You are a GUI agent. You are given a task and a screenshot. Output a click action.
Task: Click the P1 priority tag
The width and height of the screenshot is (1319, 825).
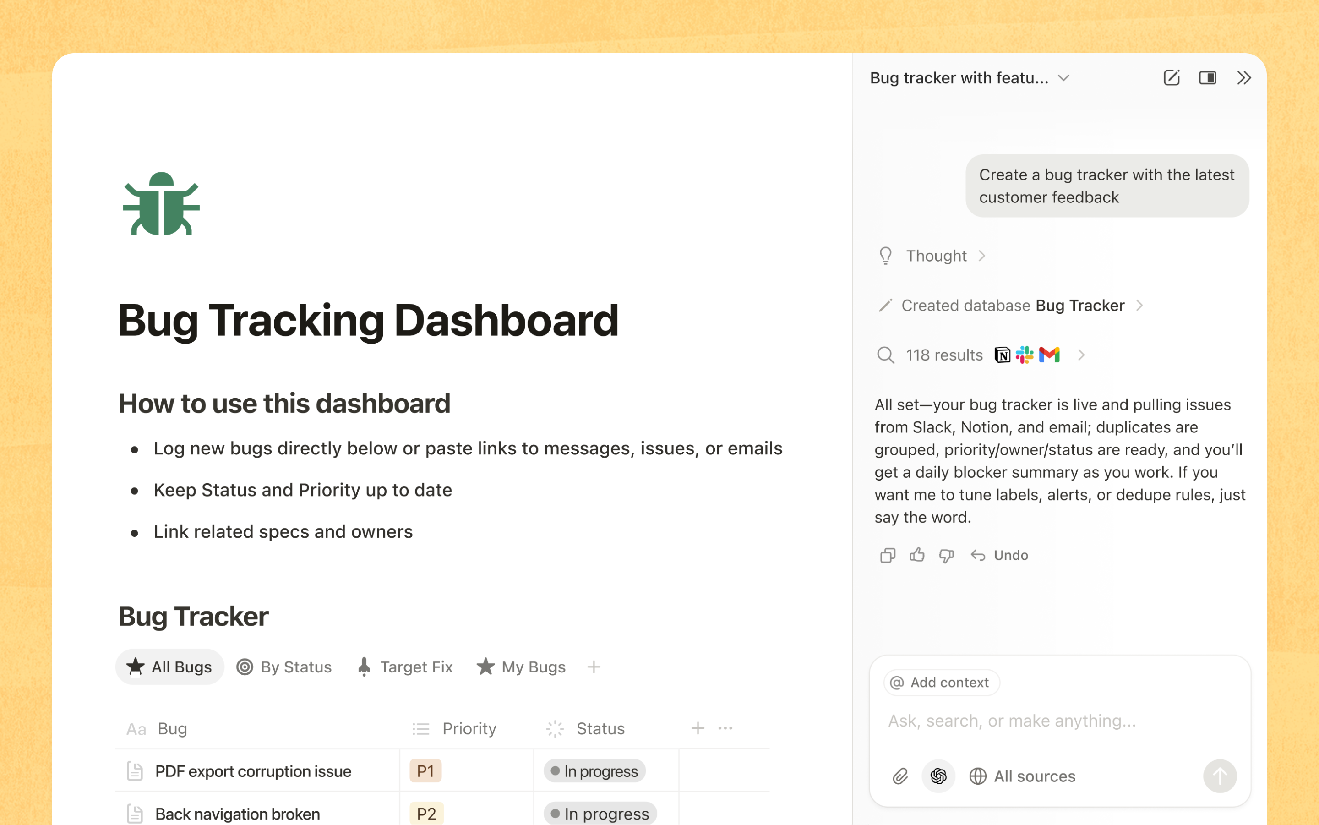(x=425, y=771)
